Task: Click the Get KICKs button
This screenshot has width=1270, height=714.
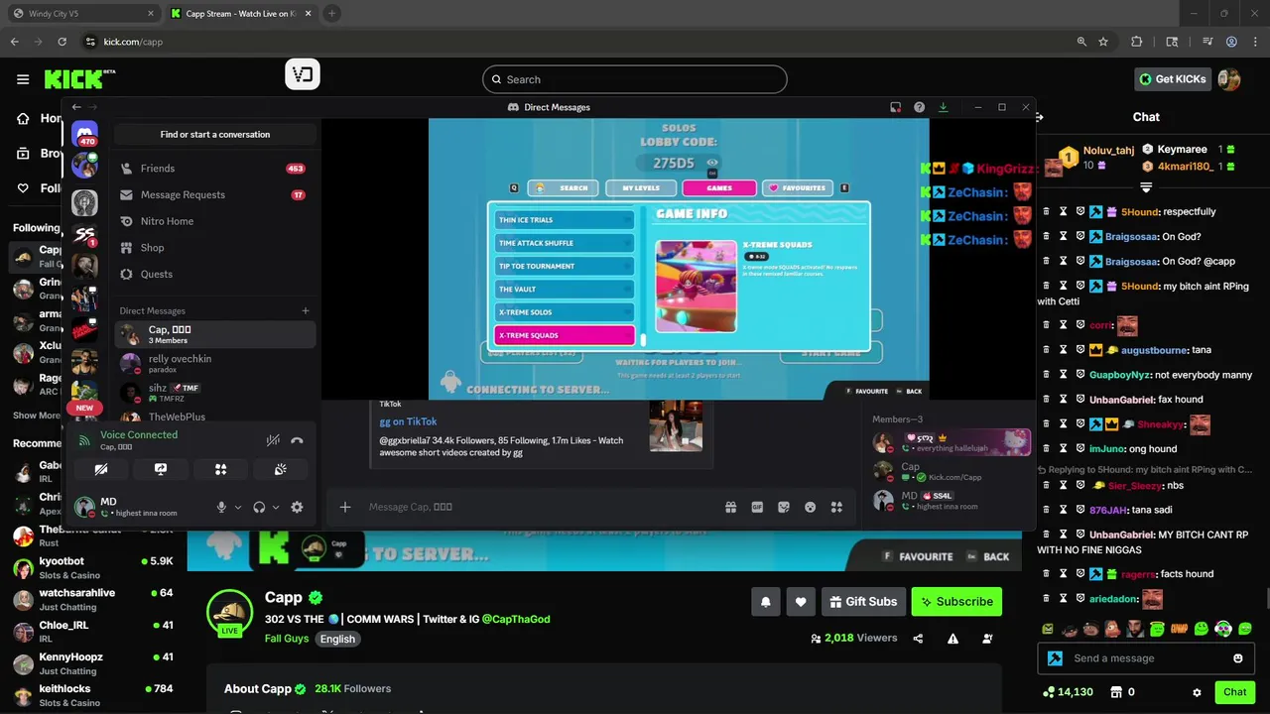Action: point(1173,79)
